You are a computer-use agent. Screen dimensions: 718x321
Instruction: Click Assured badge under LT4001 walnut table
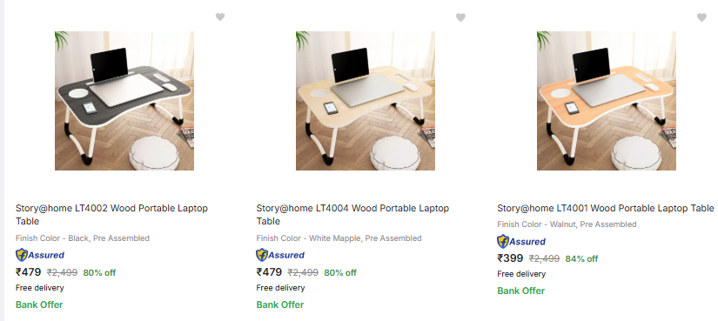[x=521, y=241]
